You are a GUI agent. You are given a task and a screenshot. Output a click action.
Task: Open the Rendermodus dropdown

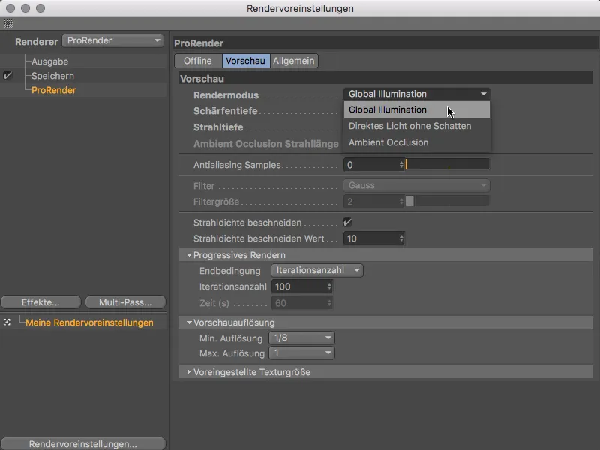click(x=417, y=94)
